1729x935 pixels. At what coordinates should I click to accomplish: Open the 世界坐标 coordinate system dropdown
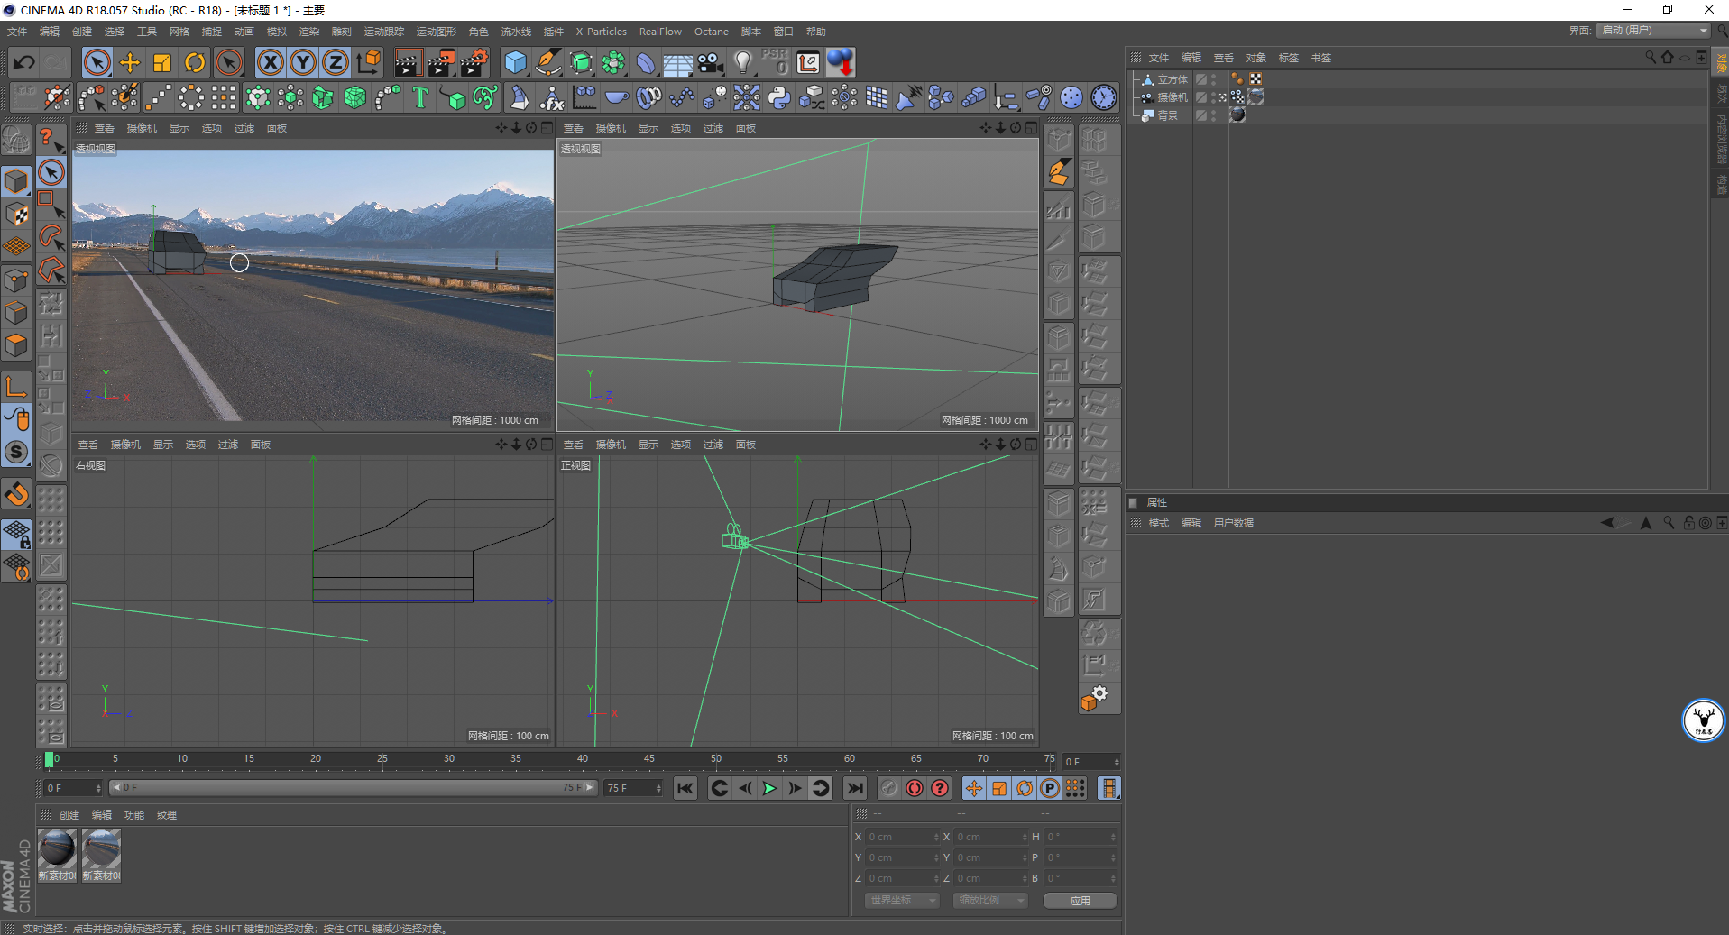(x=902, y=901)
